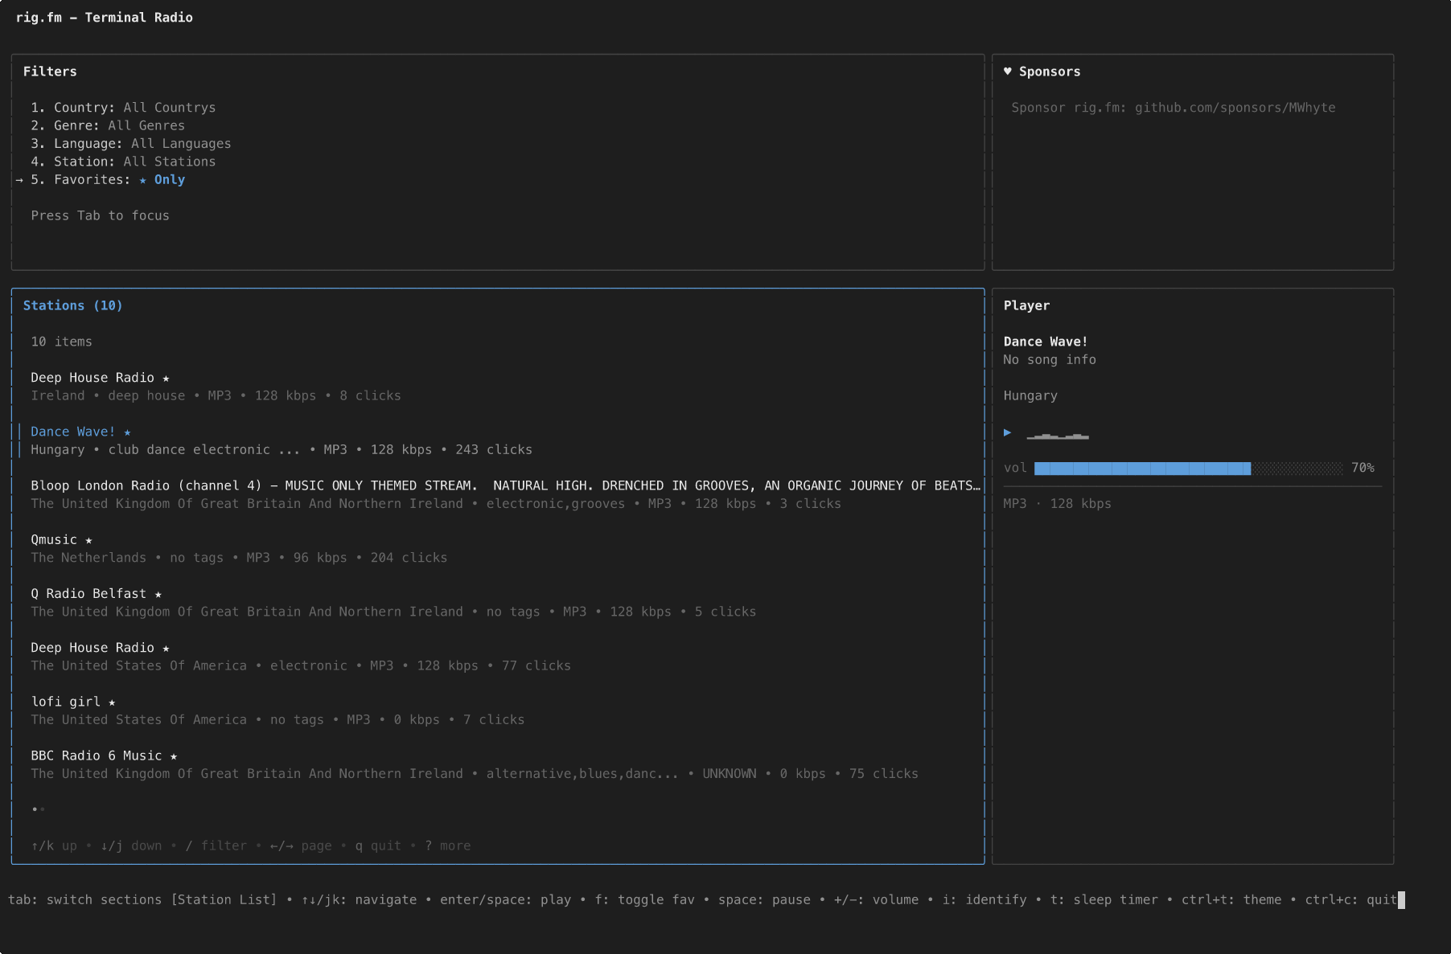Open the Genre: All Genres filter
This screenshot has width=1451, height=954.
tap(108, 125)
